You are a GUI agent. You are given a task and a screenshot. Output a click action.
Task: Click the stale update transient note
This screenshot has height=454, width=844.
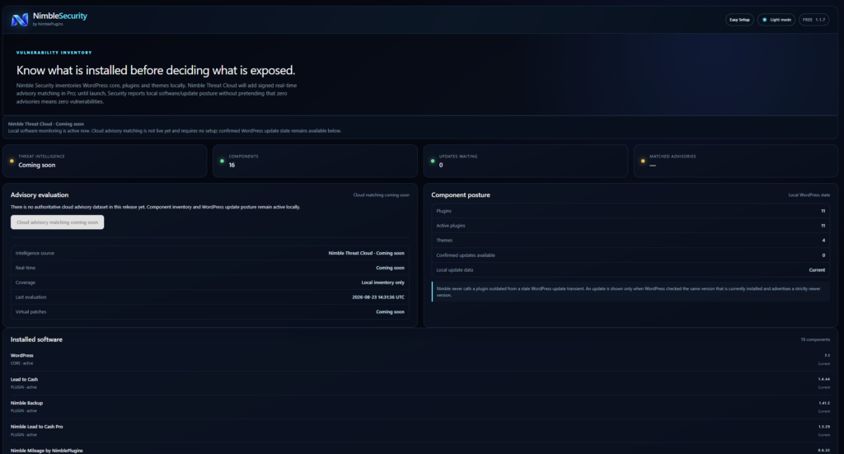(x=631, y=292)
